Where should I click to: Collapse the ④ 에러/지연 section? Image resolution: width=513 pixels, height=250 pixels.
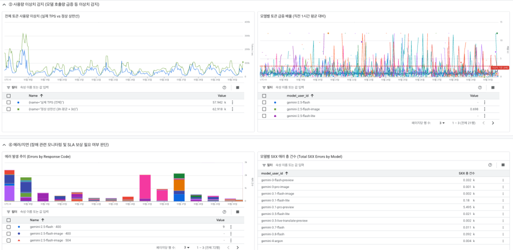(x=4, y=144)
